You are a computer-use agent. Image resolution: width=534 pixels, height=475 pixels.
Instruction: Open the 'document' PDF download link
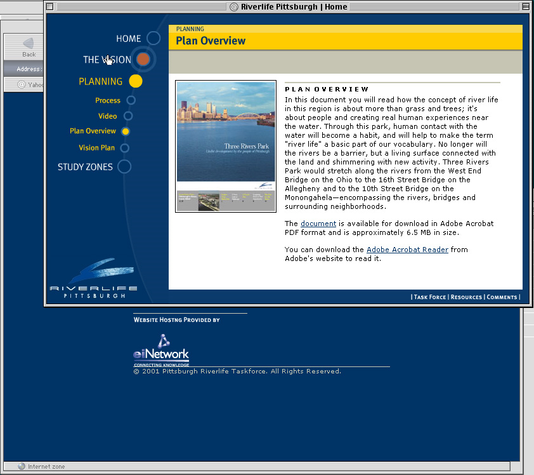coord(318,224)
